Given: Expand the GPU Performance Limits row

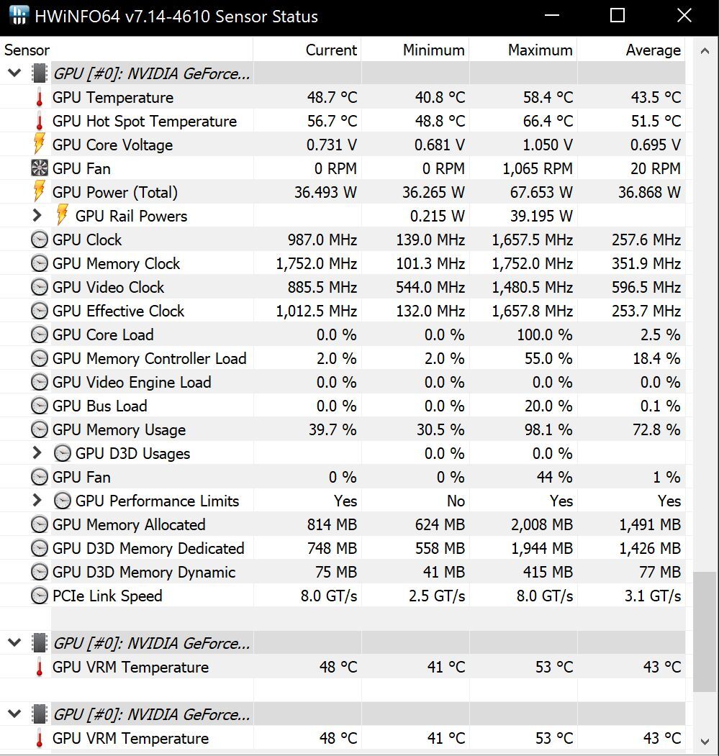Looking at the screenshot, I should 37,501.
